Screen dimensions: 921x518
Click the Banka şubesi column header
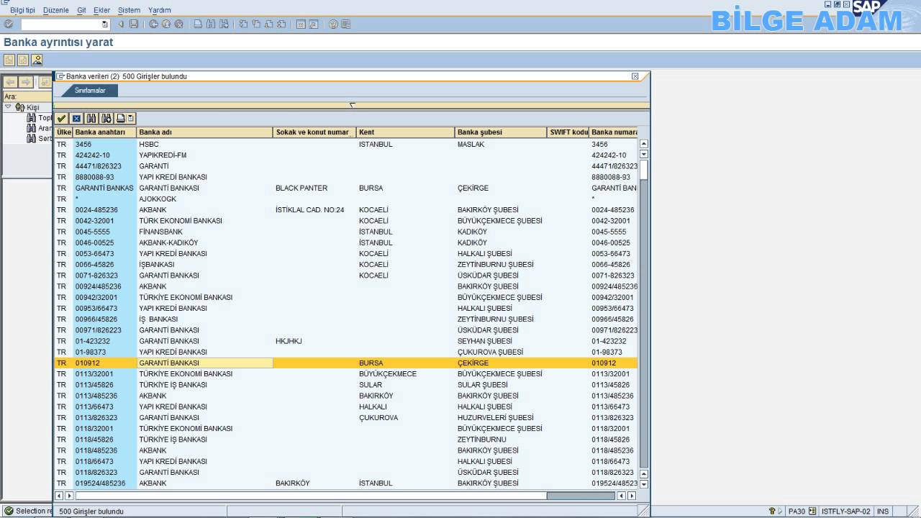coord(501,132)
